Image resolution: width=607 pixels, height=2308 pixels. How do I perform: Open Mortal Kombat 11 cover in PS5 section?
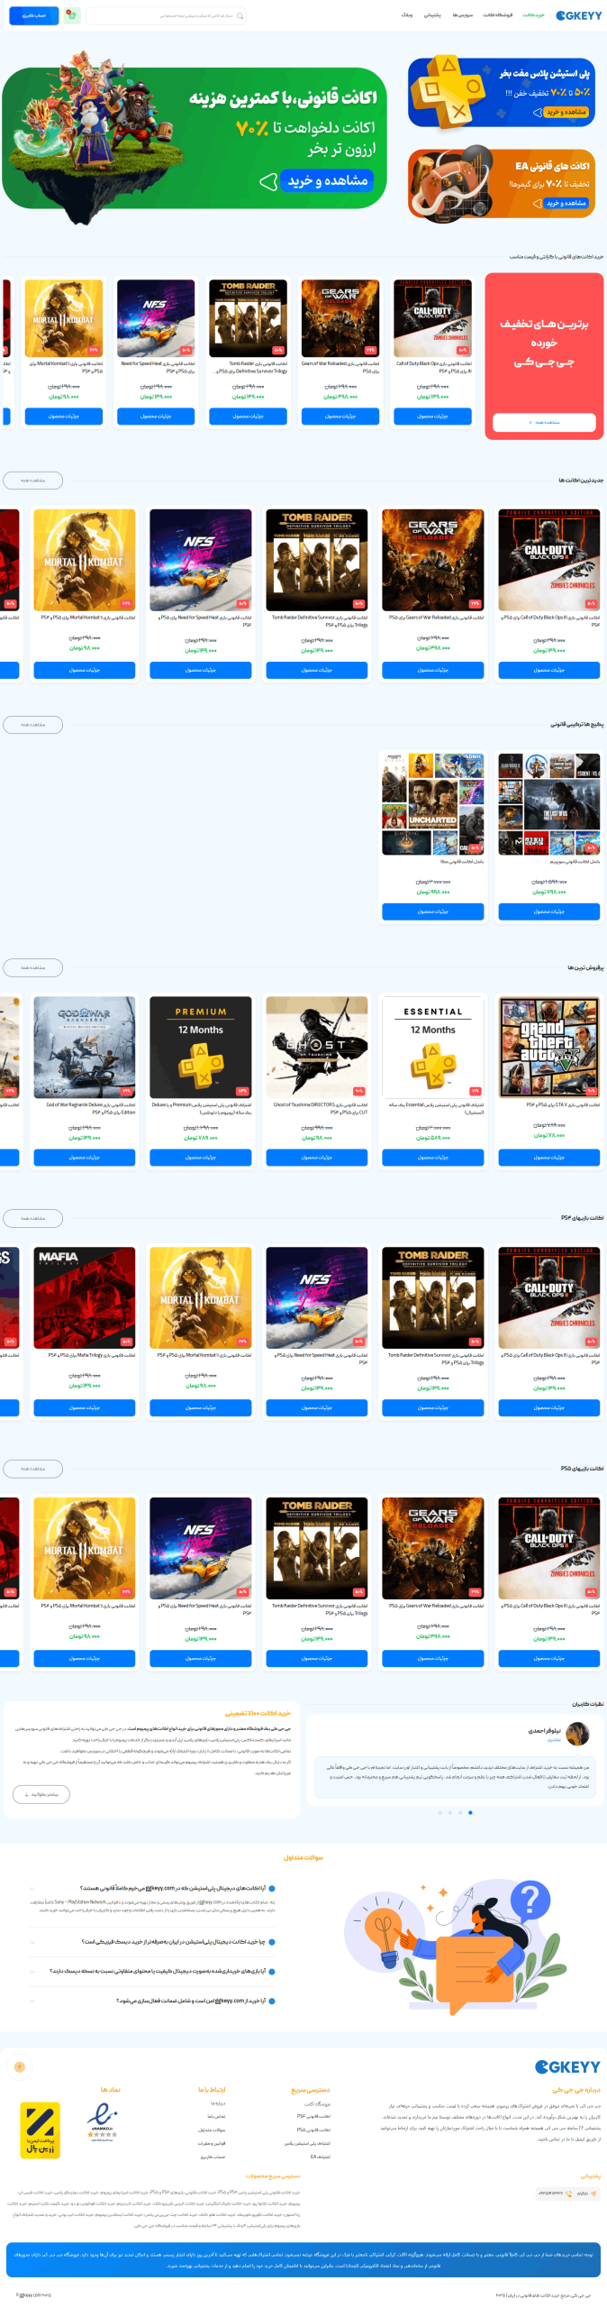pos(85,1548)
